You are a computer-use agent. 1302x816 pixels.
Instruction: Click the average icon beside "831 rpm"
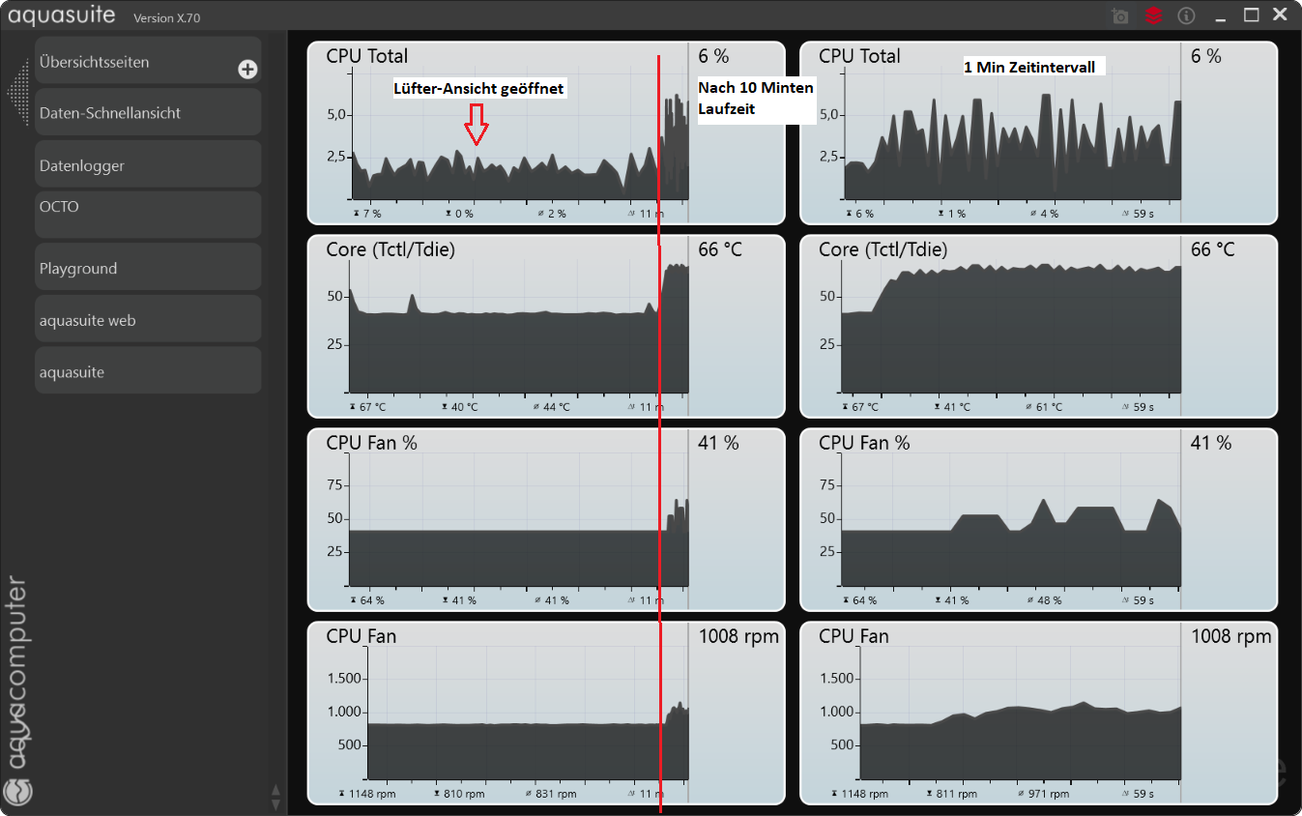[x=529, y=794]
